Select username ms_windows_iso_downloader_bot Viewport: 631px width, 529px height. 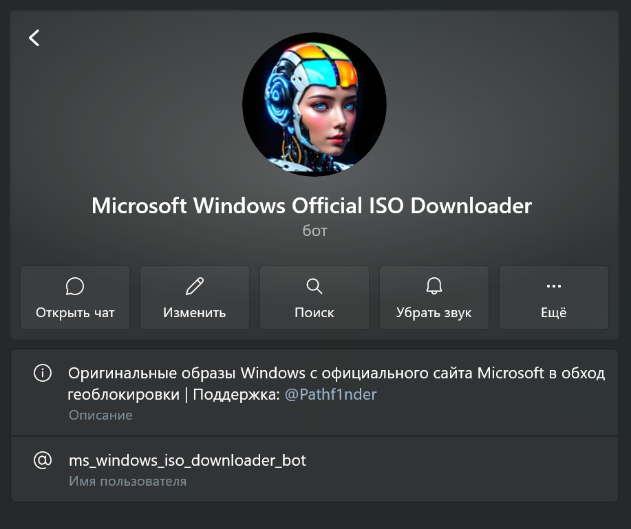[188, 460]
